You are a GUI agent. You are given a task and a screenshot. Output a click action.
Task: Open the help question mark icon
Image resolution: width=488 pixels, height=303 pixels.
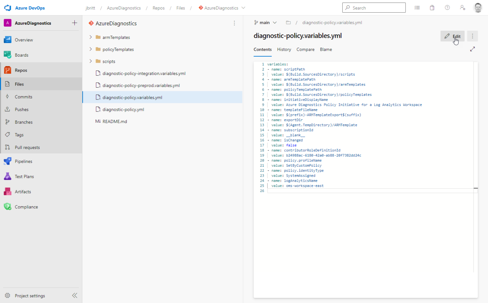point(447,7)
